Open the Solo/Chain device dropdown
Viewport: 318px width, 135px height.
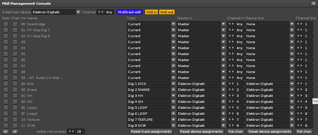click(56, 12)
